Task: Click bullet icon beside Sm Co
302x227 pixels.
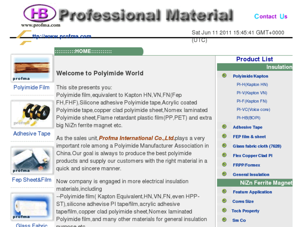Action: (x=224, y=220)
